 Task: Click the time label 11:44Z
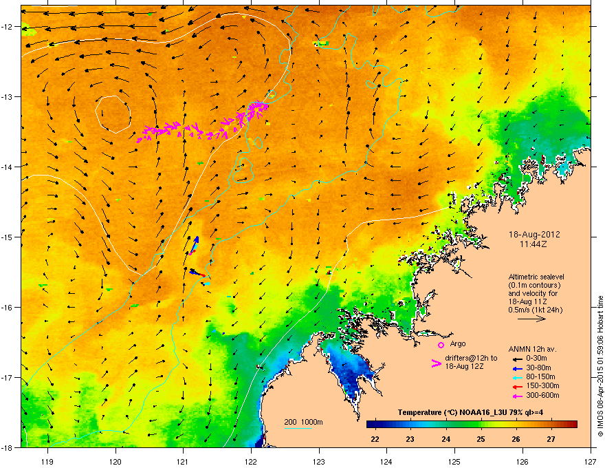tap(533, 244)
